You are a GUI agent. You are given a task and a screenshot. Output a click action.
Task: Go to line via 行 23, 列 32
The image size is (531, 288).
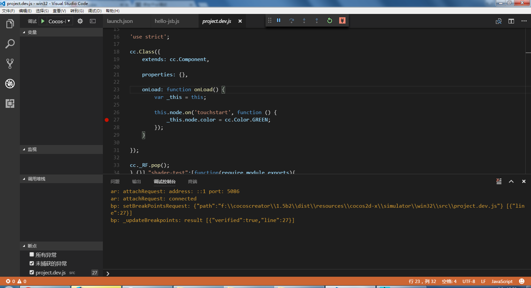(x=422, y=281)
